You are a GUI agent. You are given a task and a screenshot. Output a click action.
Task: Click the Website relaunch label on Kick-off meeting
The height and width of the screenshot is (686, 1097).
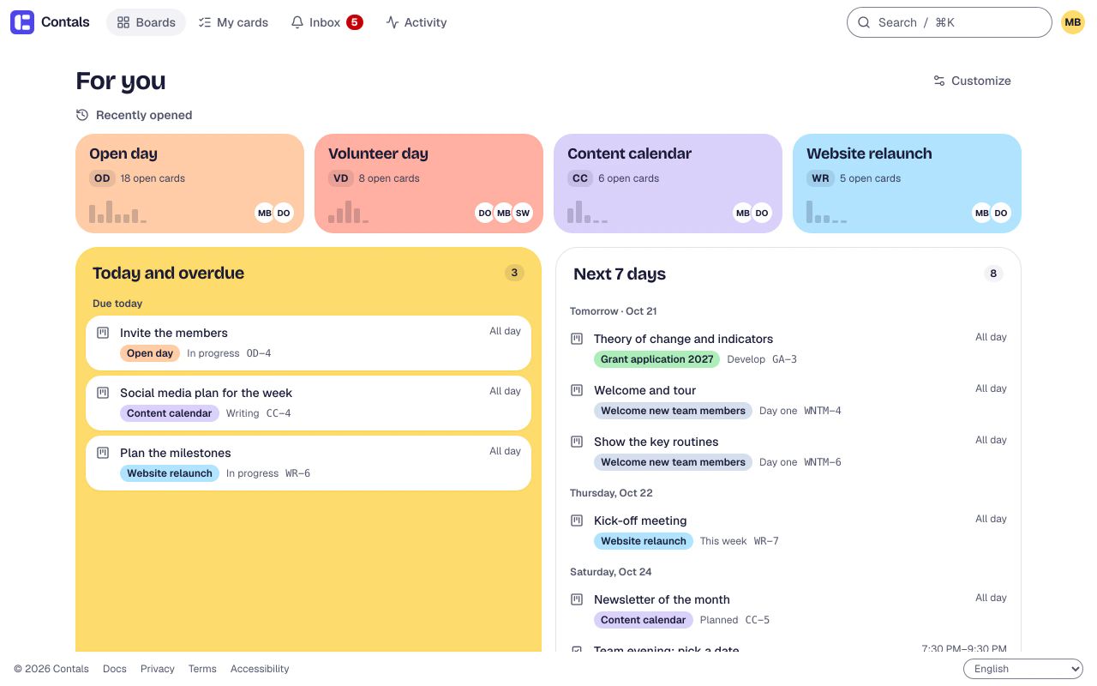pyautogui.click(x=644, y=541)
